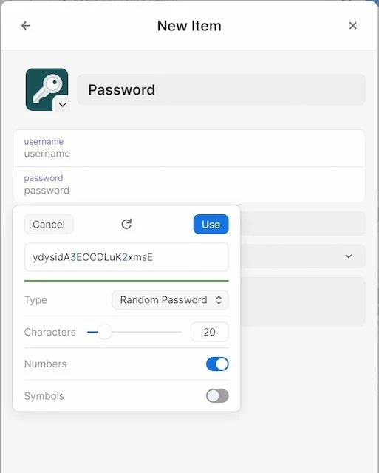Click the username input field
Image resolution: width=379 pixels, height=473 pixels.
point(189,148)
